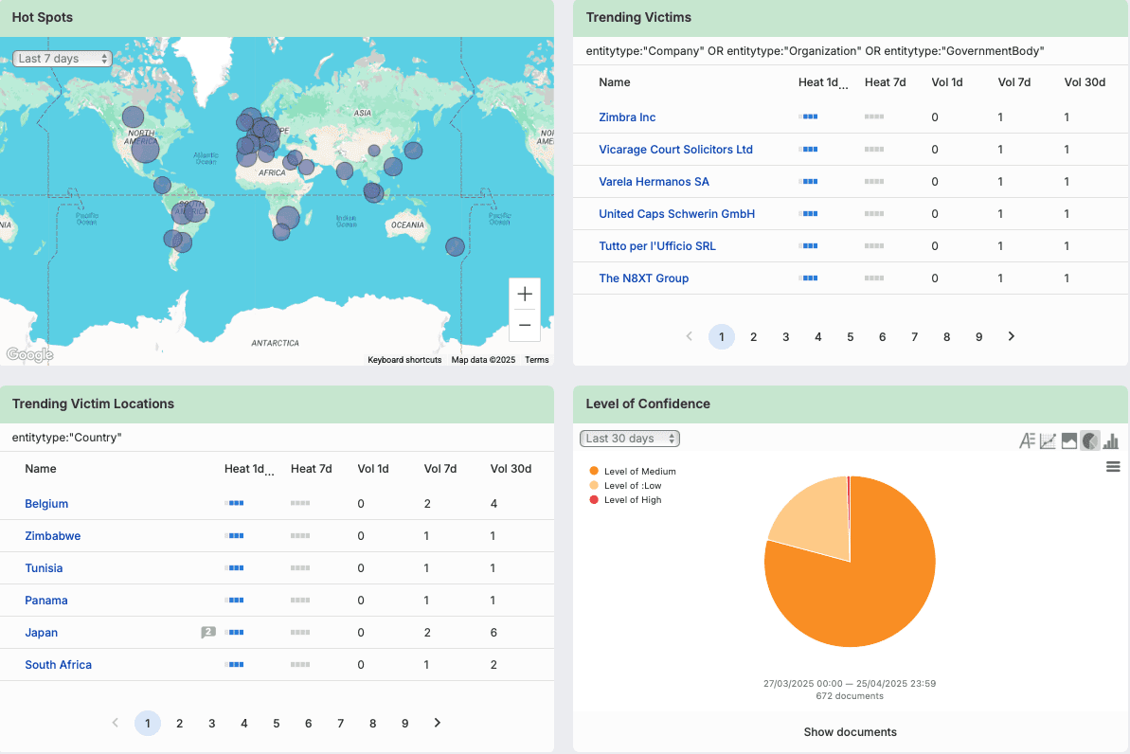The width and height of the screenshot is (1130, 754).
Task: Sort Trending Victims by Vol 1d
Action: pos(947,82)
